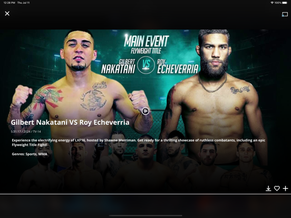Play the Nakatani VS Echeverria video
This screenshot has width=291, height=218.
pos(145,111)
